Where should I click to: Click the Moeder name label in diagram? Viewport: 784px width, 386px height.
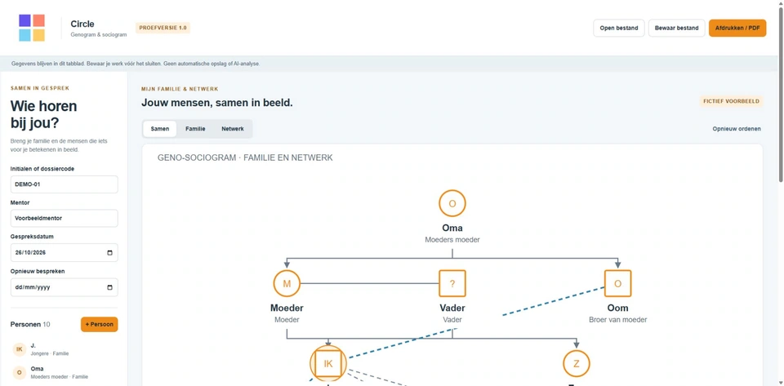(x=287, y=308)
